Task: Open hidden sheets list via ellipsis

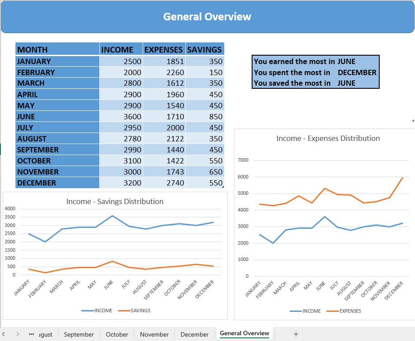Action: pyautogui.click(x=31, y=334)
